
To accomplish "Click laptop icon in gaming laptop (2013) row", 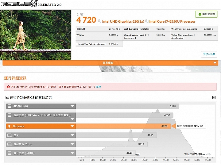I will 10,144.
